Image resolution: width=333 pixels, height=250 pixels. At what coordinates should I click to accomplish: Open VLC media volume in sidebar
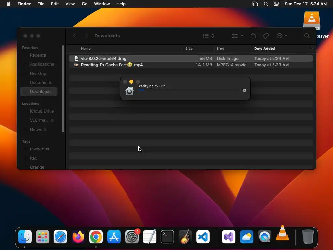pos(39,120)
